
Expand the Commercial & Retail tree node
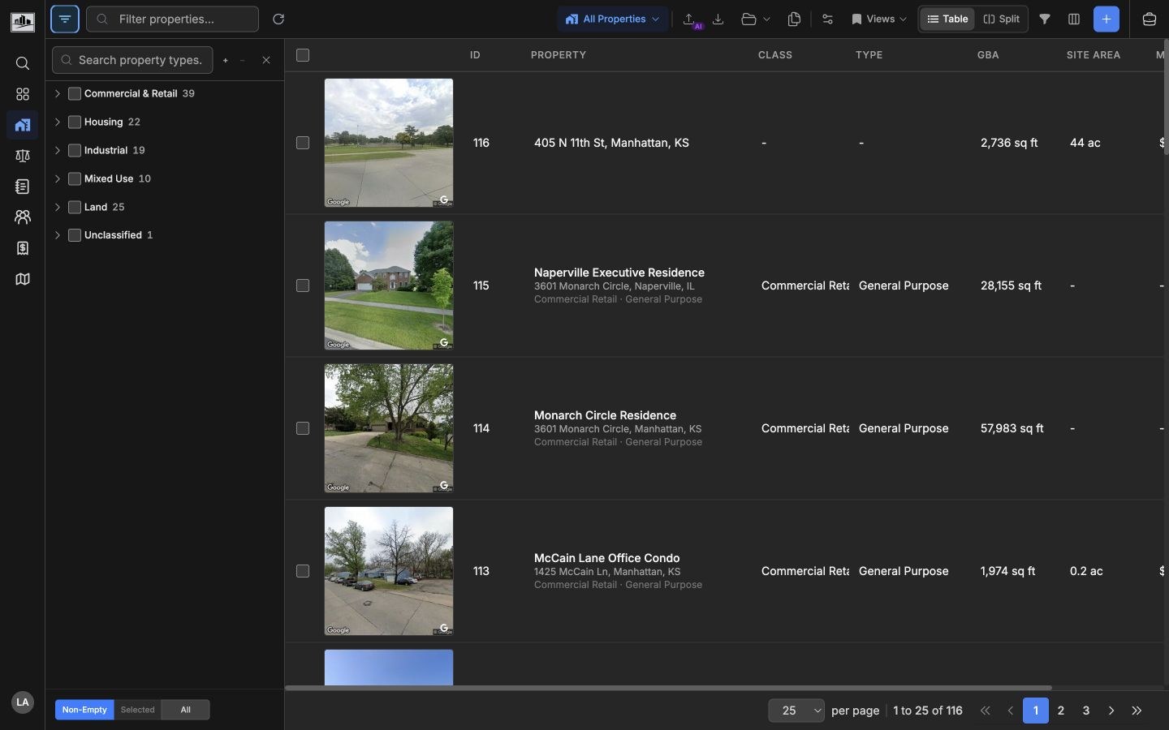(x=57, y=93)
